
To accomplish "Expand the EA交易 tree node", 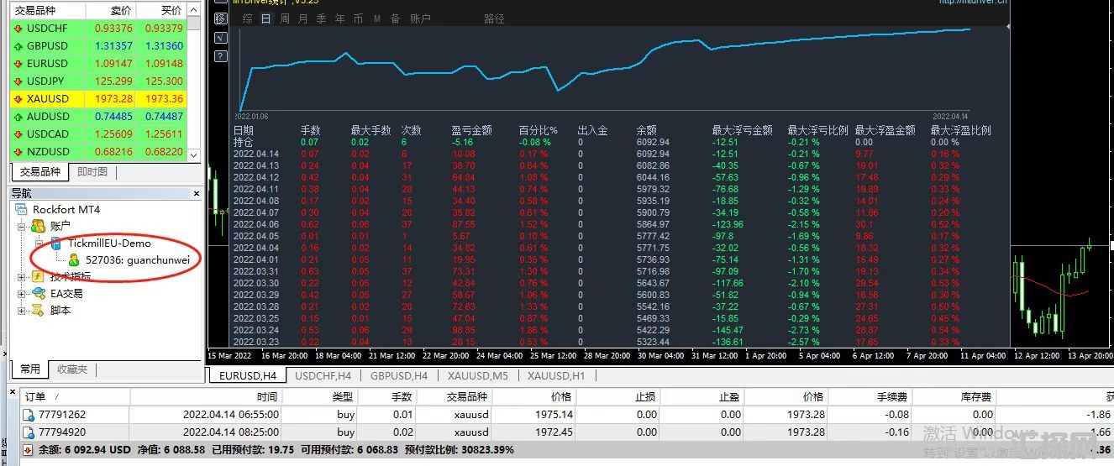I will [x=21, y=293].
